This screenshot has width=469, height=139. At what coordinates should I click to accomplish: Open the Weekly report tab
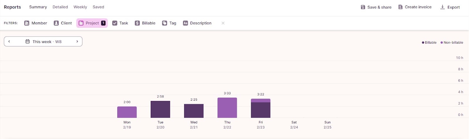[80, 7]
